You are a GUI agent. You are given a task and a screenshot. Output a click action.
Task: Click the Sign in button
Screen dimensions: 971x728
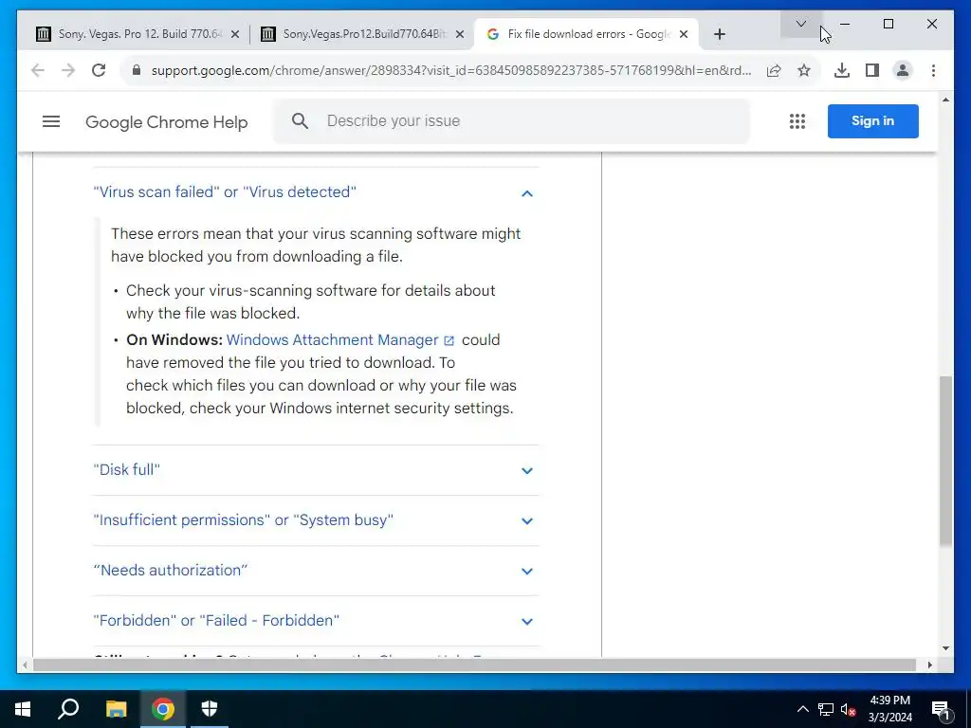pos(872,121)
